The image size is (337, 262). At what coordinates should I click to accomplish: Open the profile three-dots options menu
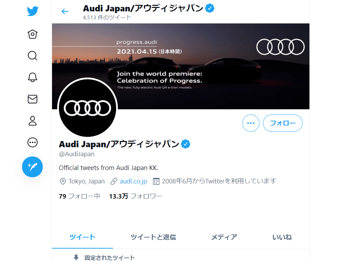[251, 123]
